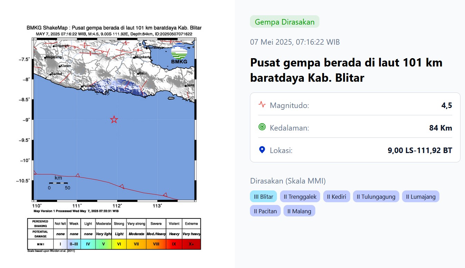Viewport: 465px width, 268px height.
Task: Click the Kedalaman label
Action: click(x=289, y=128)
